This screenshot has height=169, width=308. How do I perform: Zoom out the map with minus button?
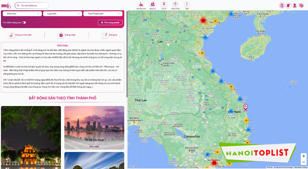[x=303, y=162]
